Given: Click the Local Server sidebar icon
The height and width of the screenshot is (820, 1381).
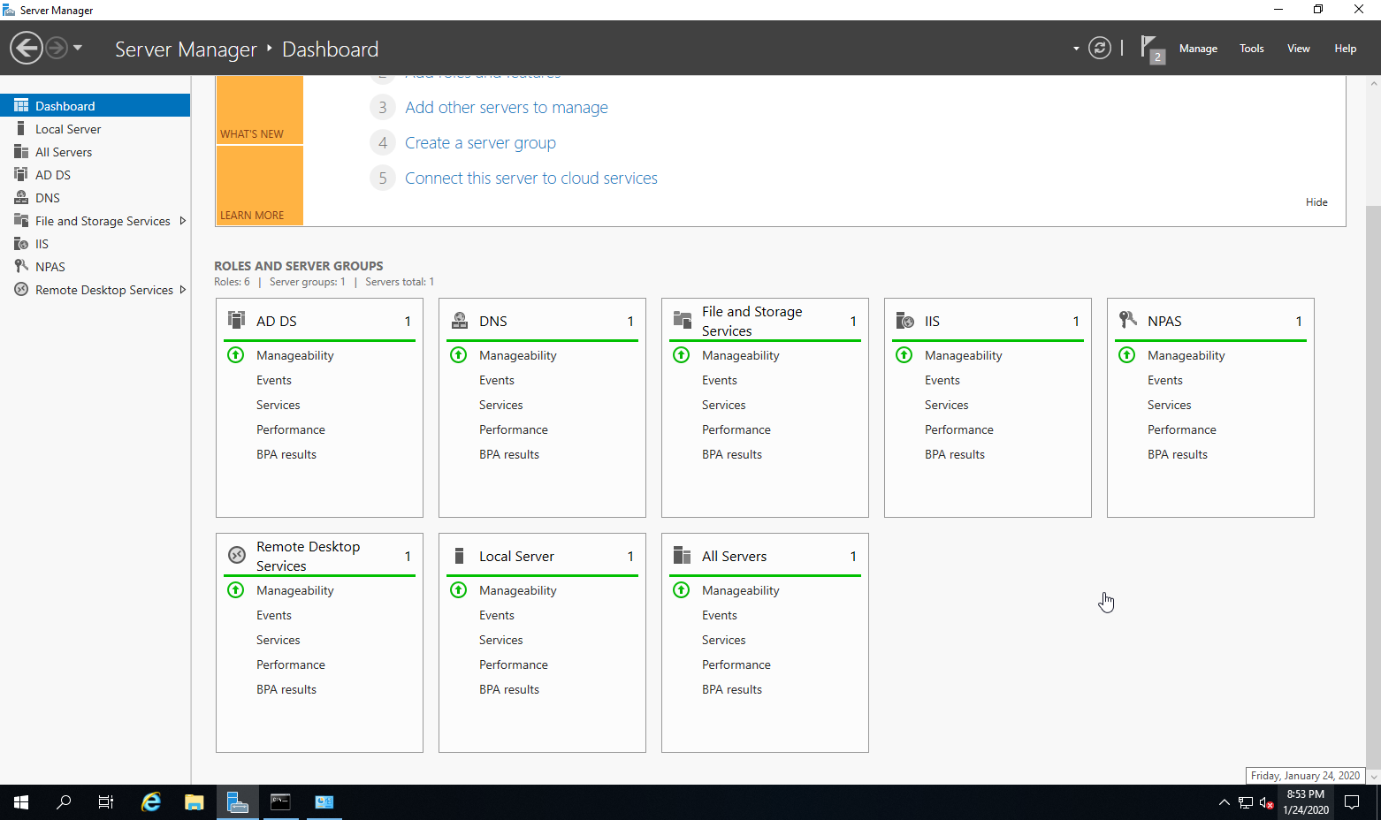Looking at the screenshot, I should [x=21, y=129].
